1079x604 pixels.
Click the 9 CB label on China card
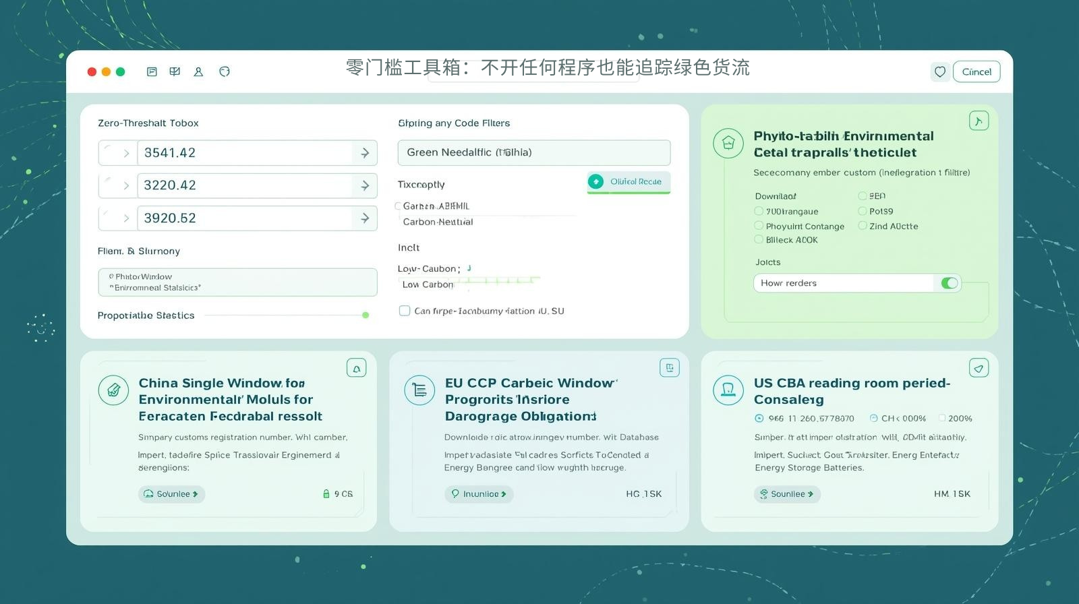[343, 494]
